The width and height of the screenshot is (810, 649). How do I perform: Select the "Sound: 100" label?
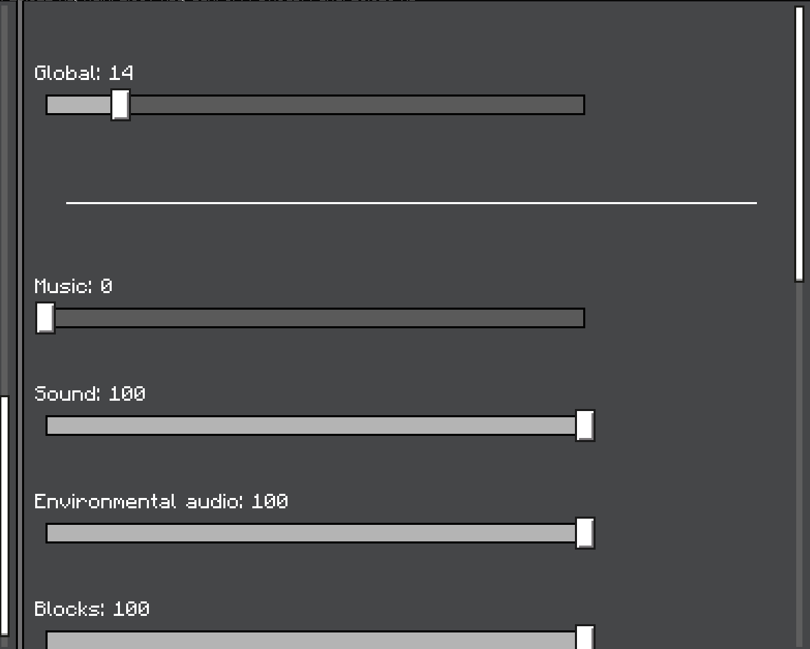click(x=90, y=394)
